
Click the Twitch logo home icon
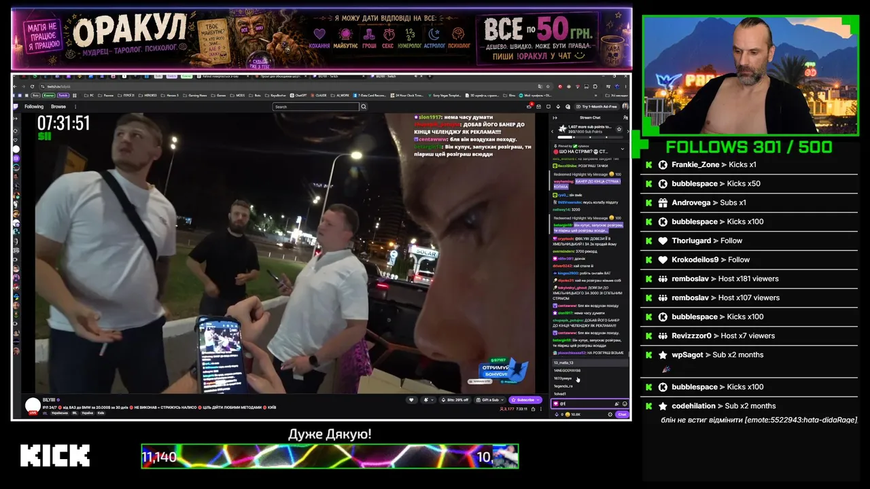[x=16, y=107]
